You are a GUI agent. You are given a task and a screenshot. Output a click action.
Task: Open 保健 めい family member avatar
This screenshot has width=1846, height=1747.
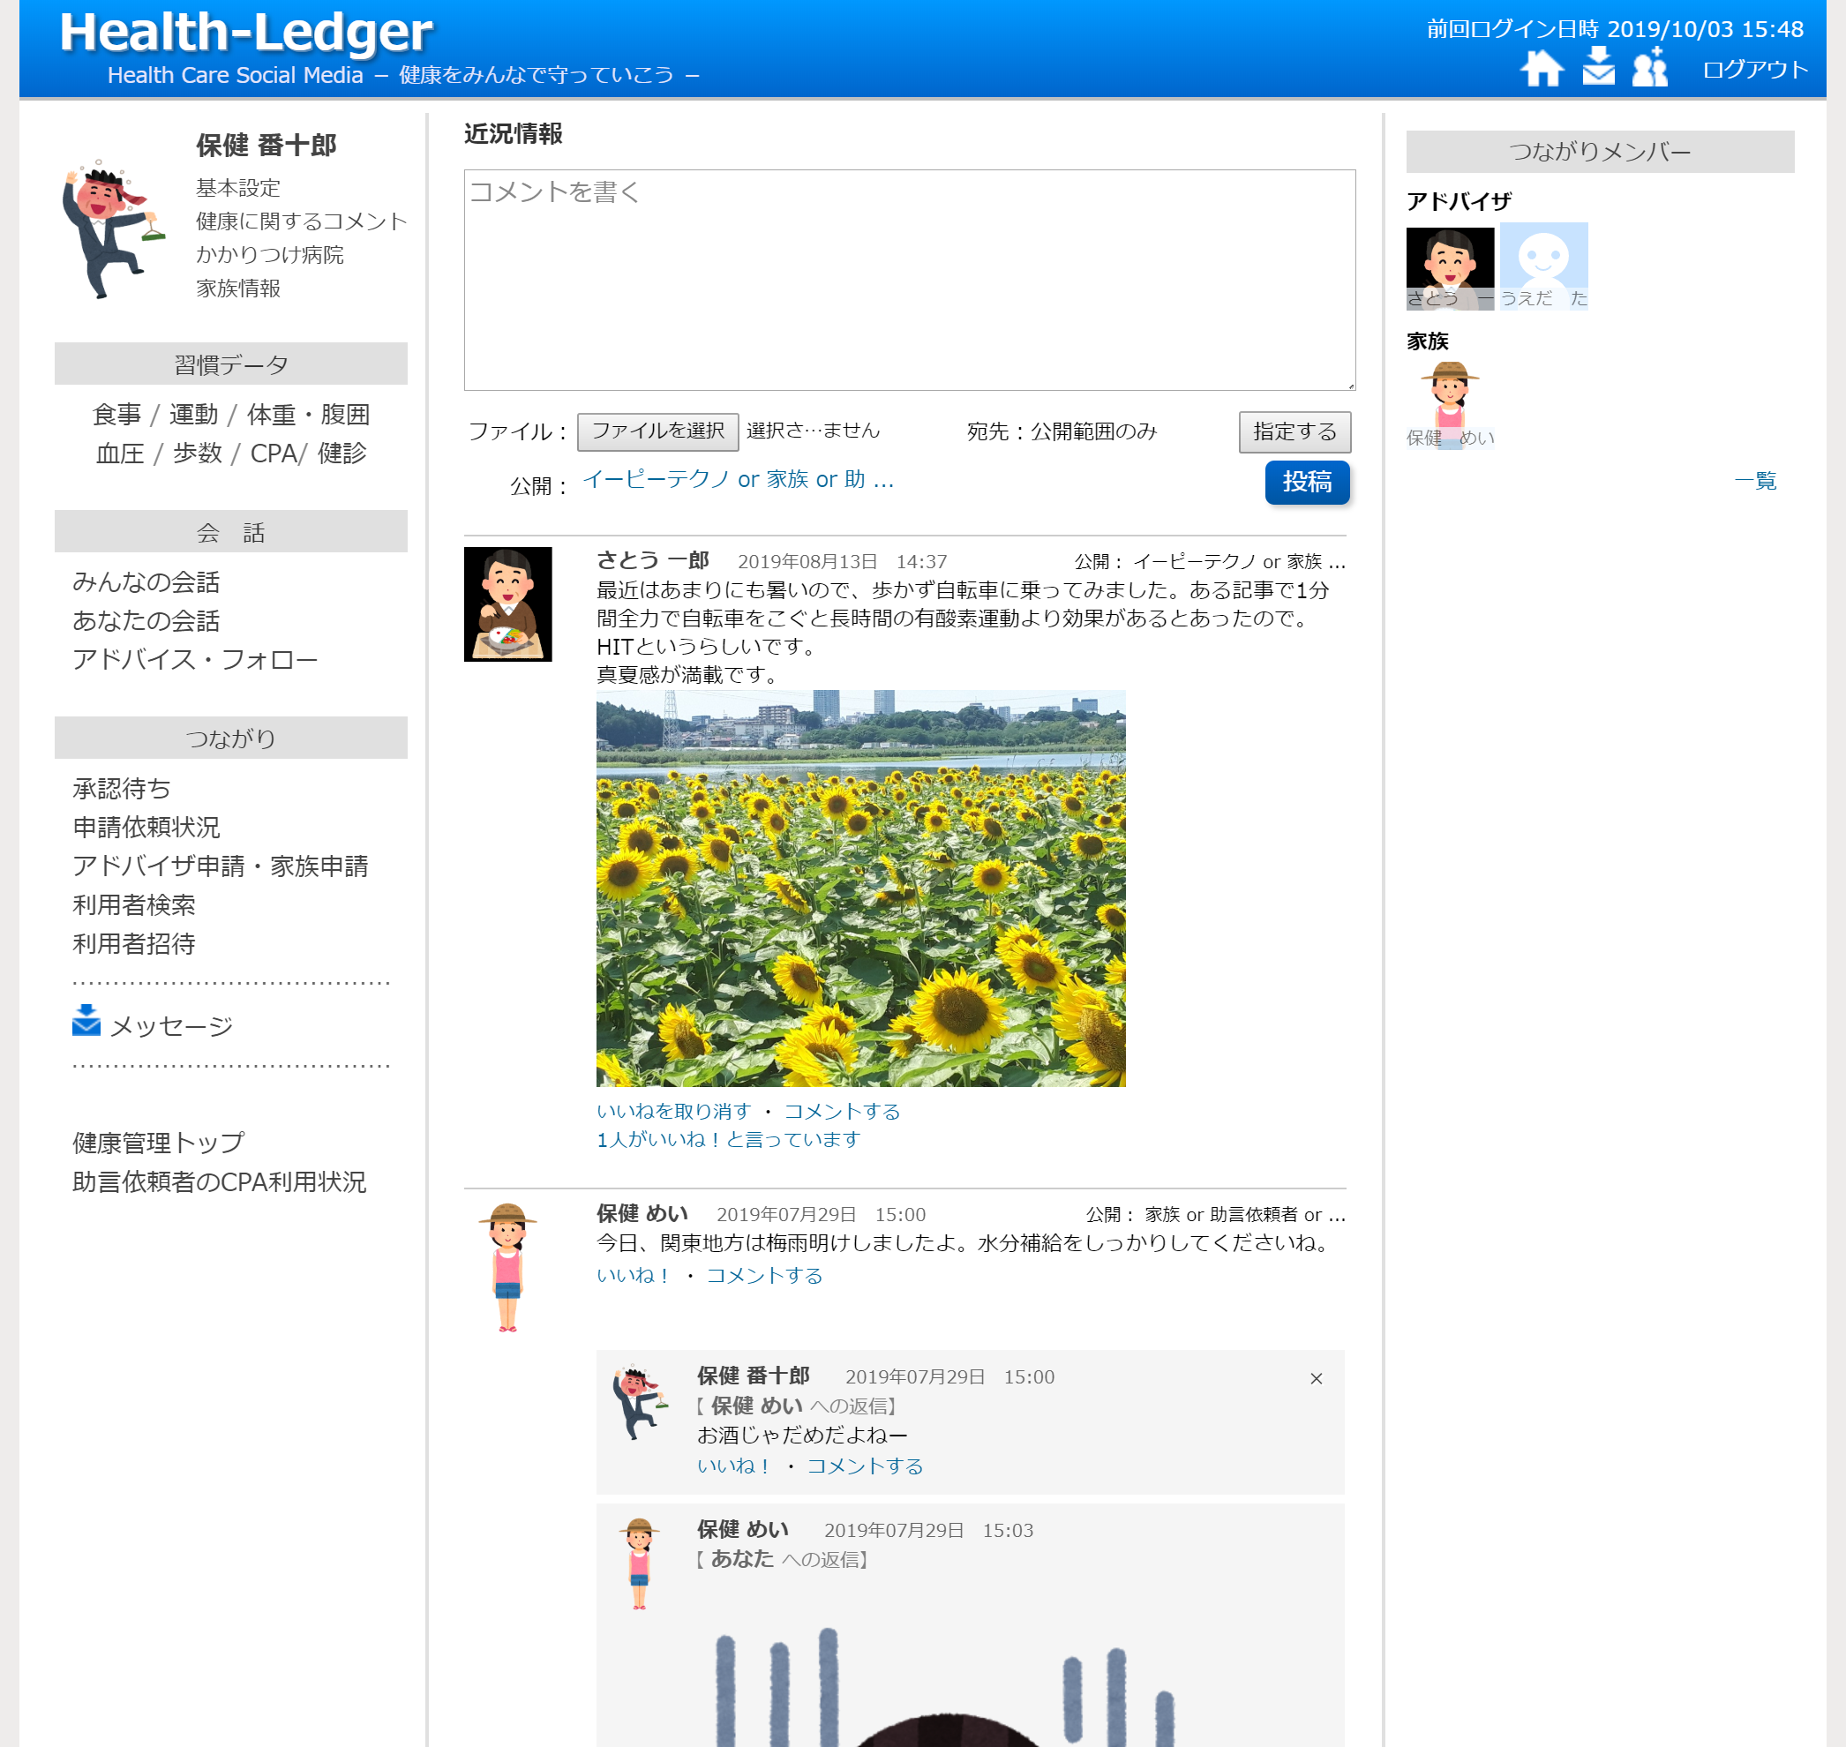[x=1449, y=403]
